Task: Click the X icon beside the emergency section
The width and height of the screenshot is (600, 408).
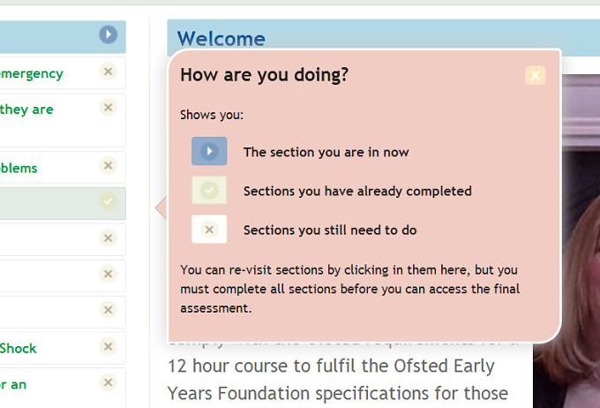Action: 109,72
